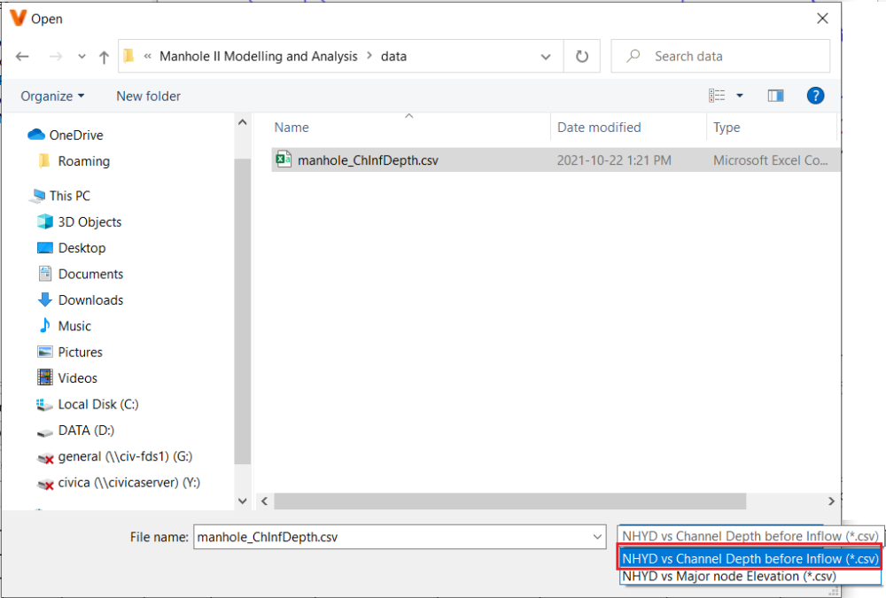Click the Search data field
The image size is (886, 598).
pyautogui.click(x=720, y=56)
